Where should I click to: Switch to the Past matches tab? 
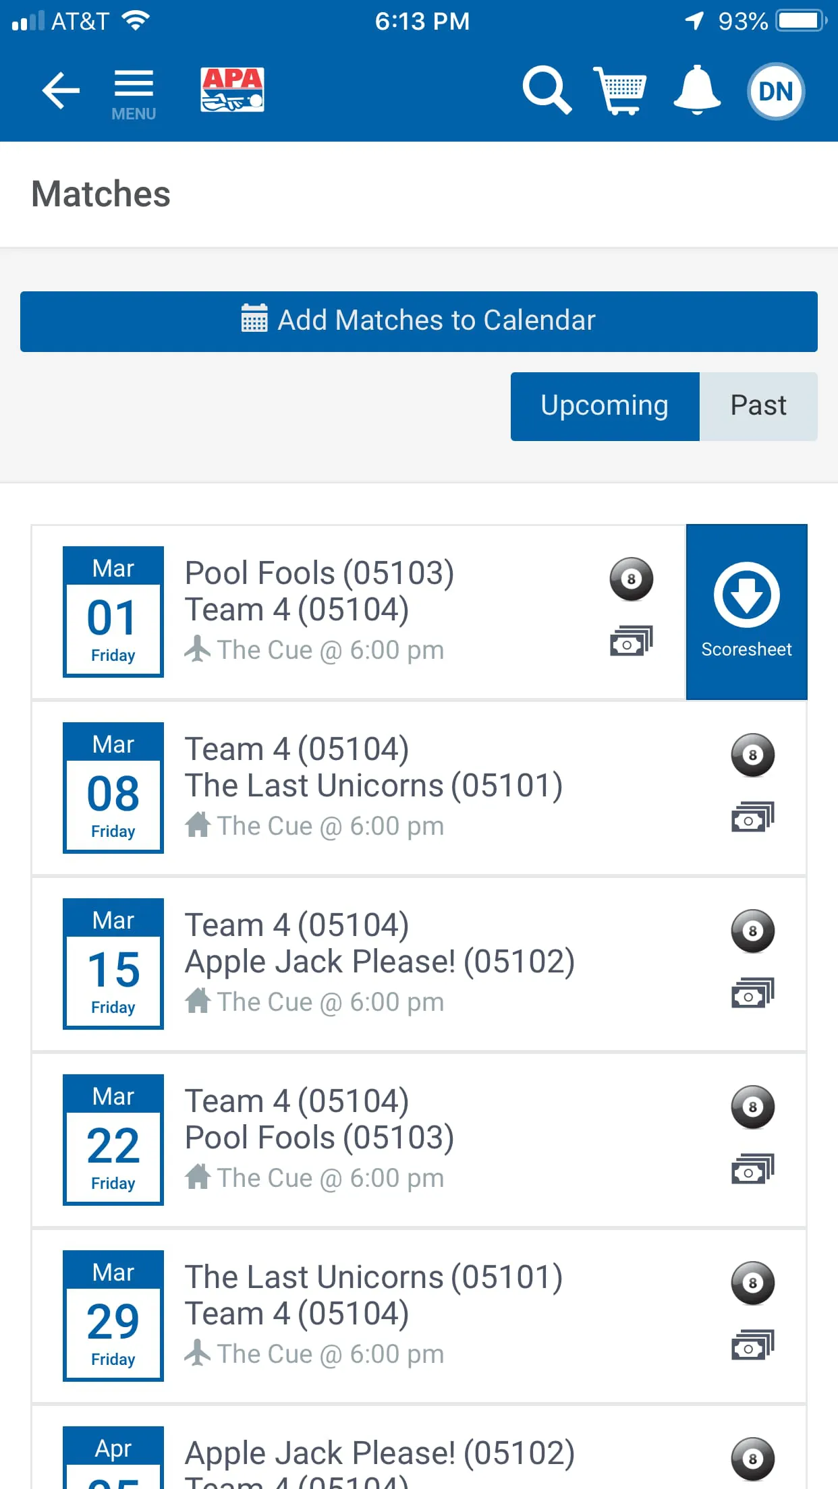pyautogui.click(x=758, y=406)
